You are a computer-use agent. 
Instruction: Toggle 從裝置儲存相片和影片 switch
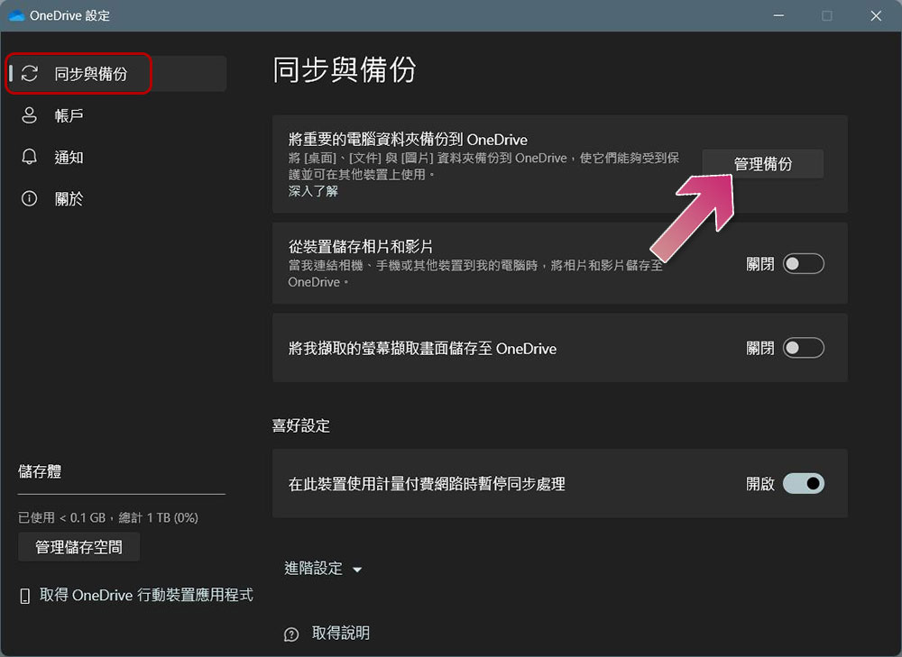804,264
